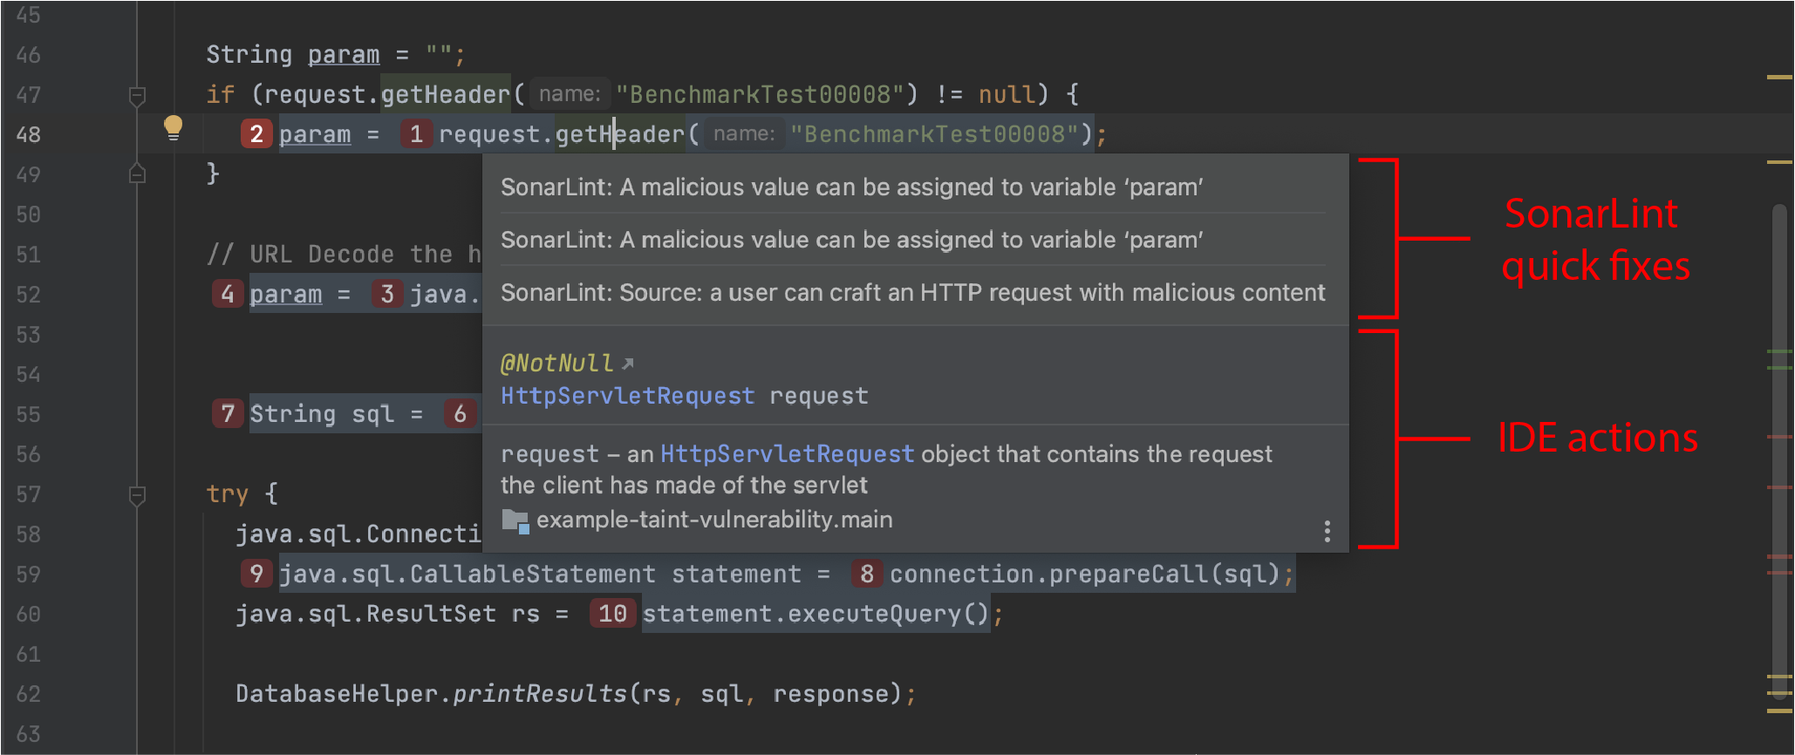Click getHeader call on line 47
Image resolution: width=1795 pixels, height=755 pixels.
446,94
